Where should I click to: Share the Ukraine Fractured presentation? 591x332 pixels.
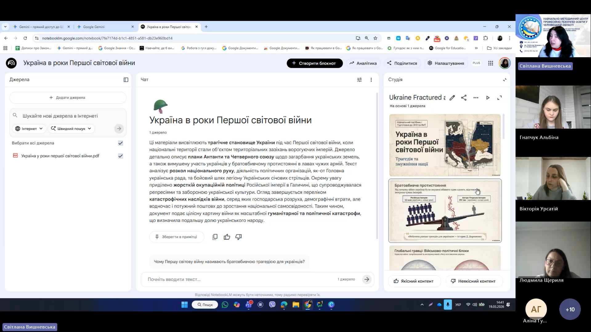(463, 98)
